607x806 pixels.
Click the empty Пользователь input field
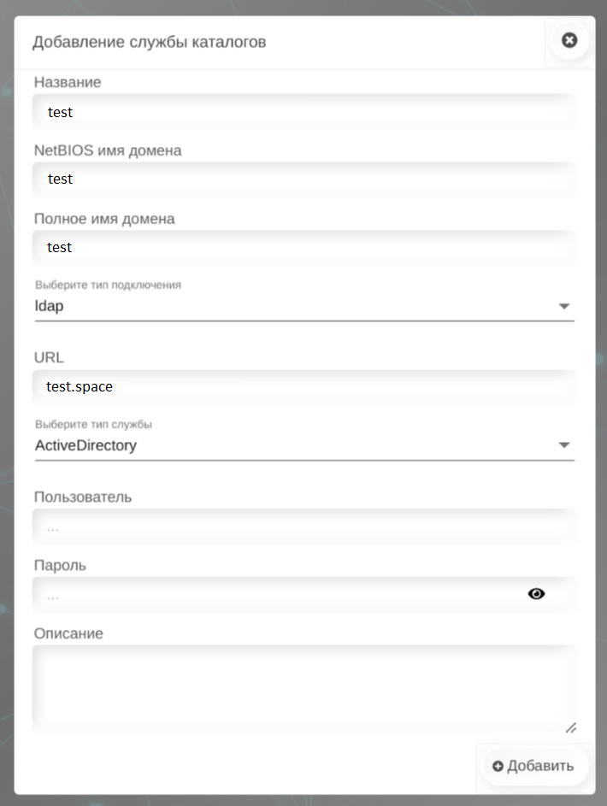[303, 527]
